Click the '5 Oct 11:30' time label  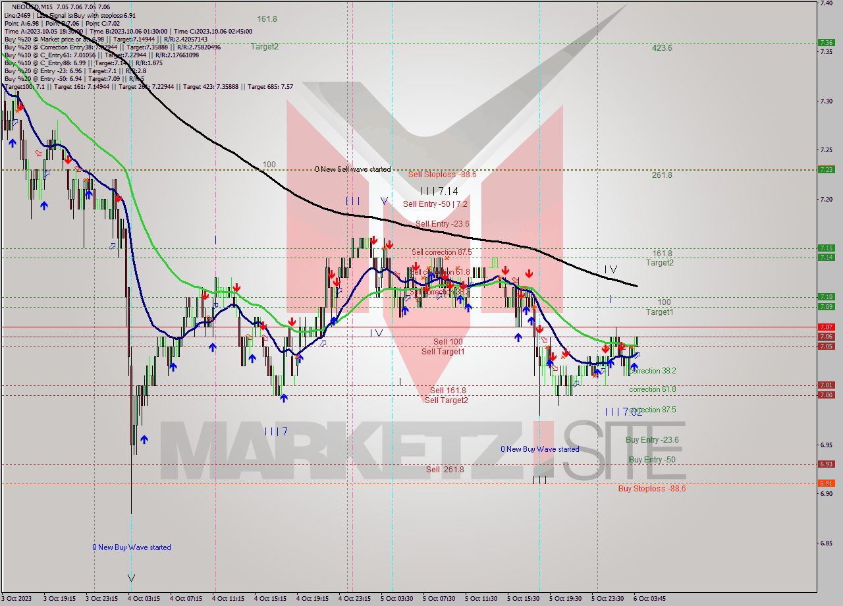pyautogui.click(x=481, y=598)
